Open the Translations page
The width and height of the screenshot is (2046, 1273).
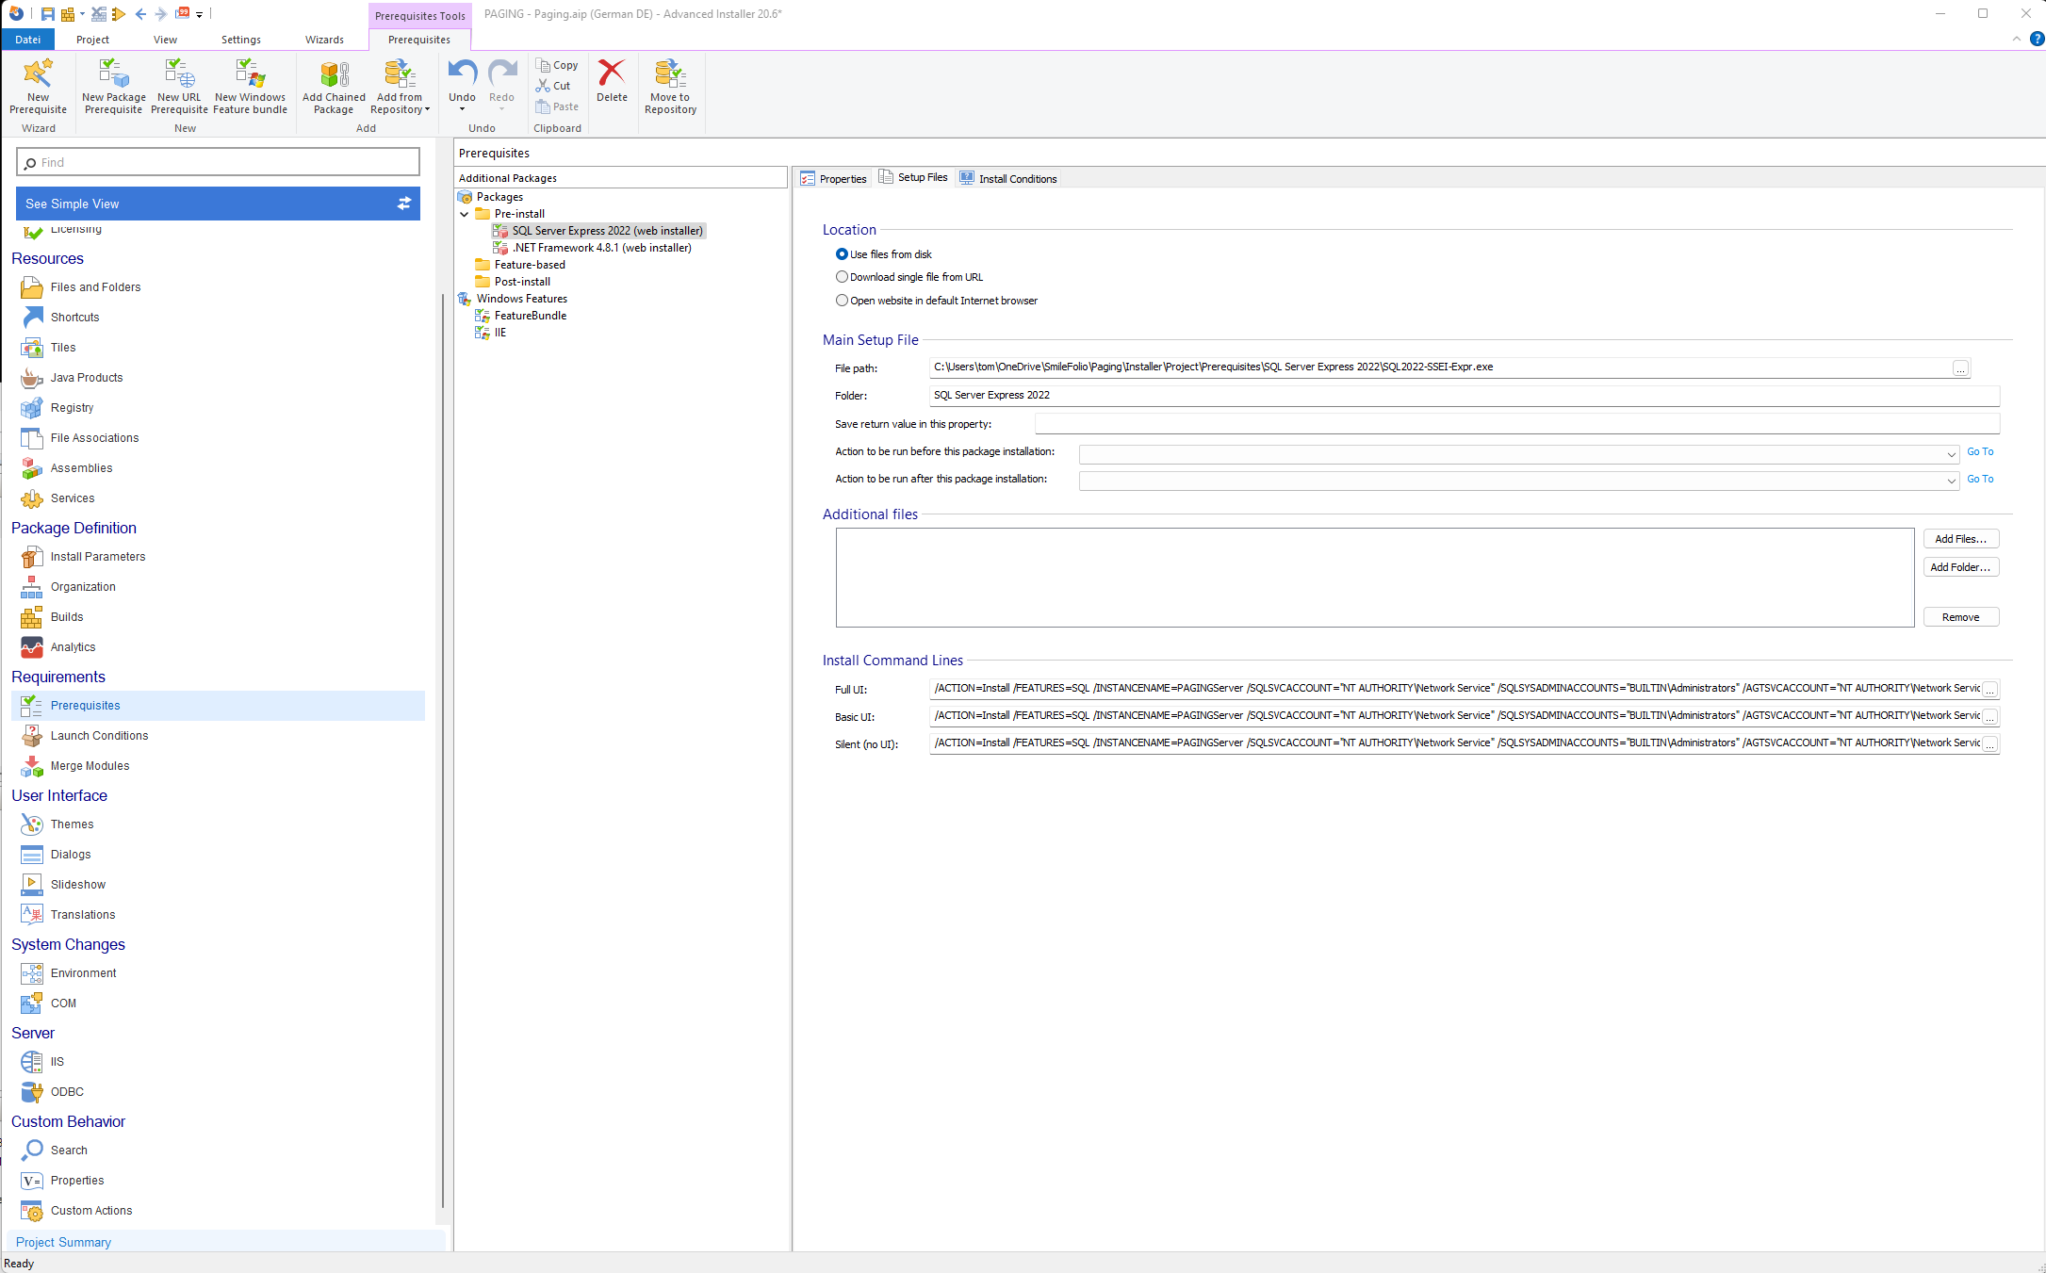pyautogui.click(x=83, y=915)
